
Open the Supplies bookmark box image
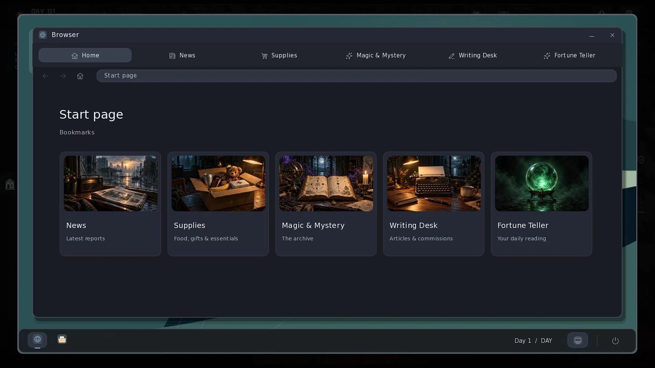219,183
